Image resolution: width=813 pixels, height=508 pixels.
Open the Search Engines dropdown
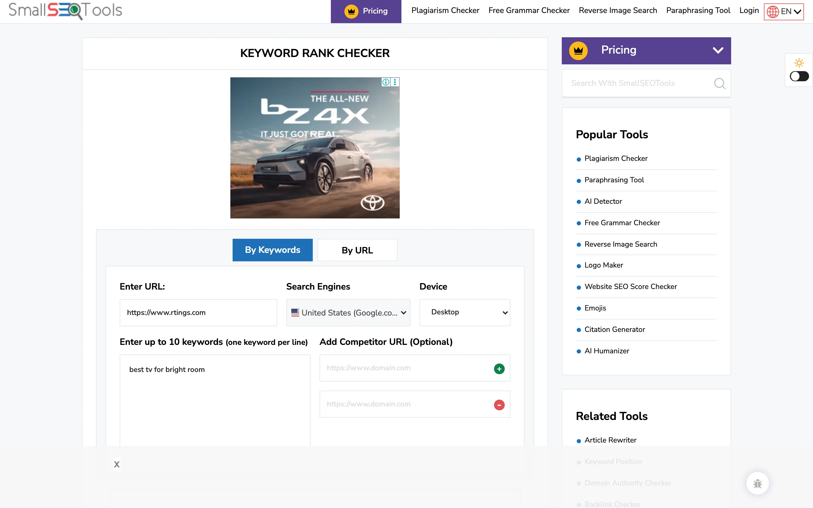[348, 313]
